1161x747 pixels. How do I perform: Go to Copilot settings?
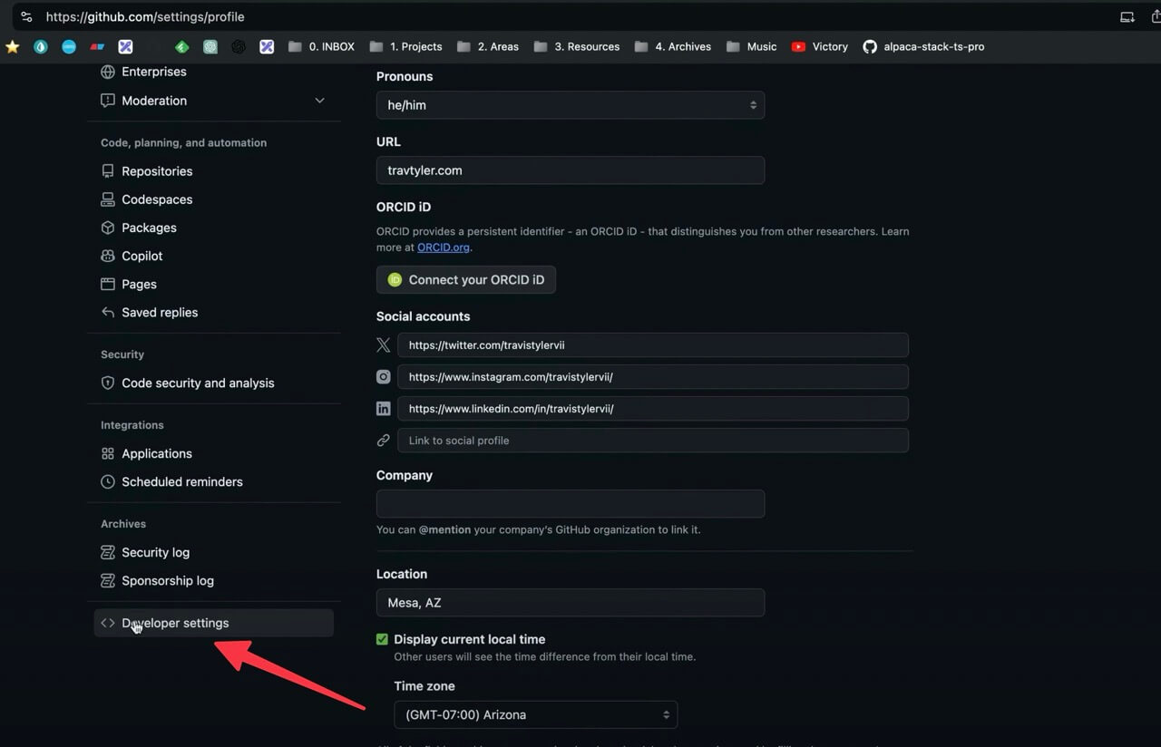(x=142, y=256)
